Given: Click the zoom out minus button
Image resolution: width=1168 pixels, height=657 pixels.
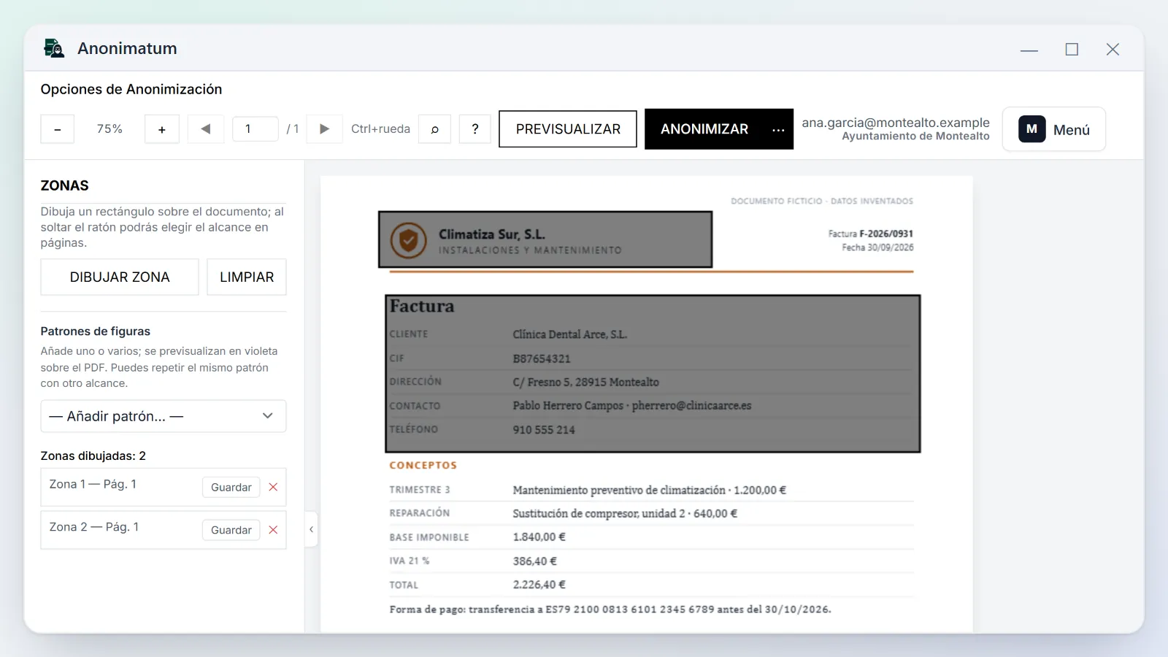Looking at the screenshot, I should pos(57,129).
